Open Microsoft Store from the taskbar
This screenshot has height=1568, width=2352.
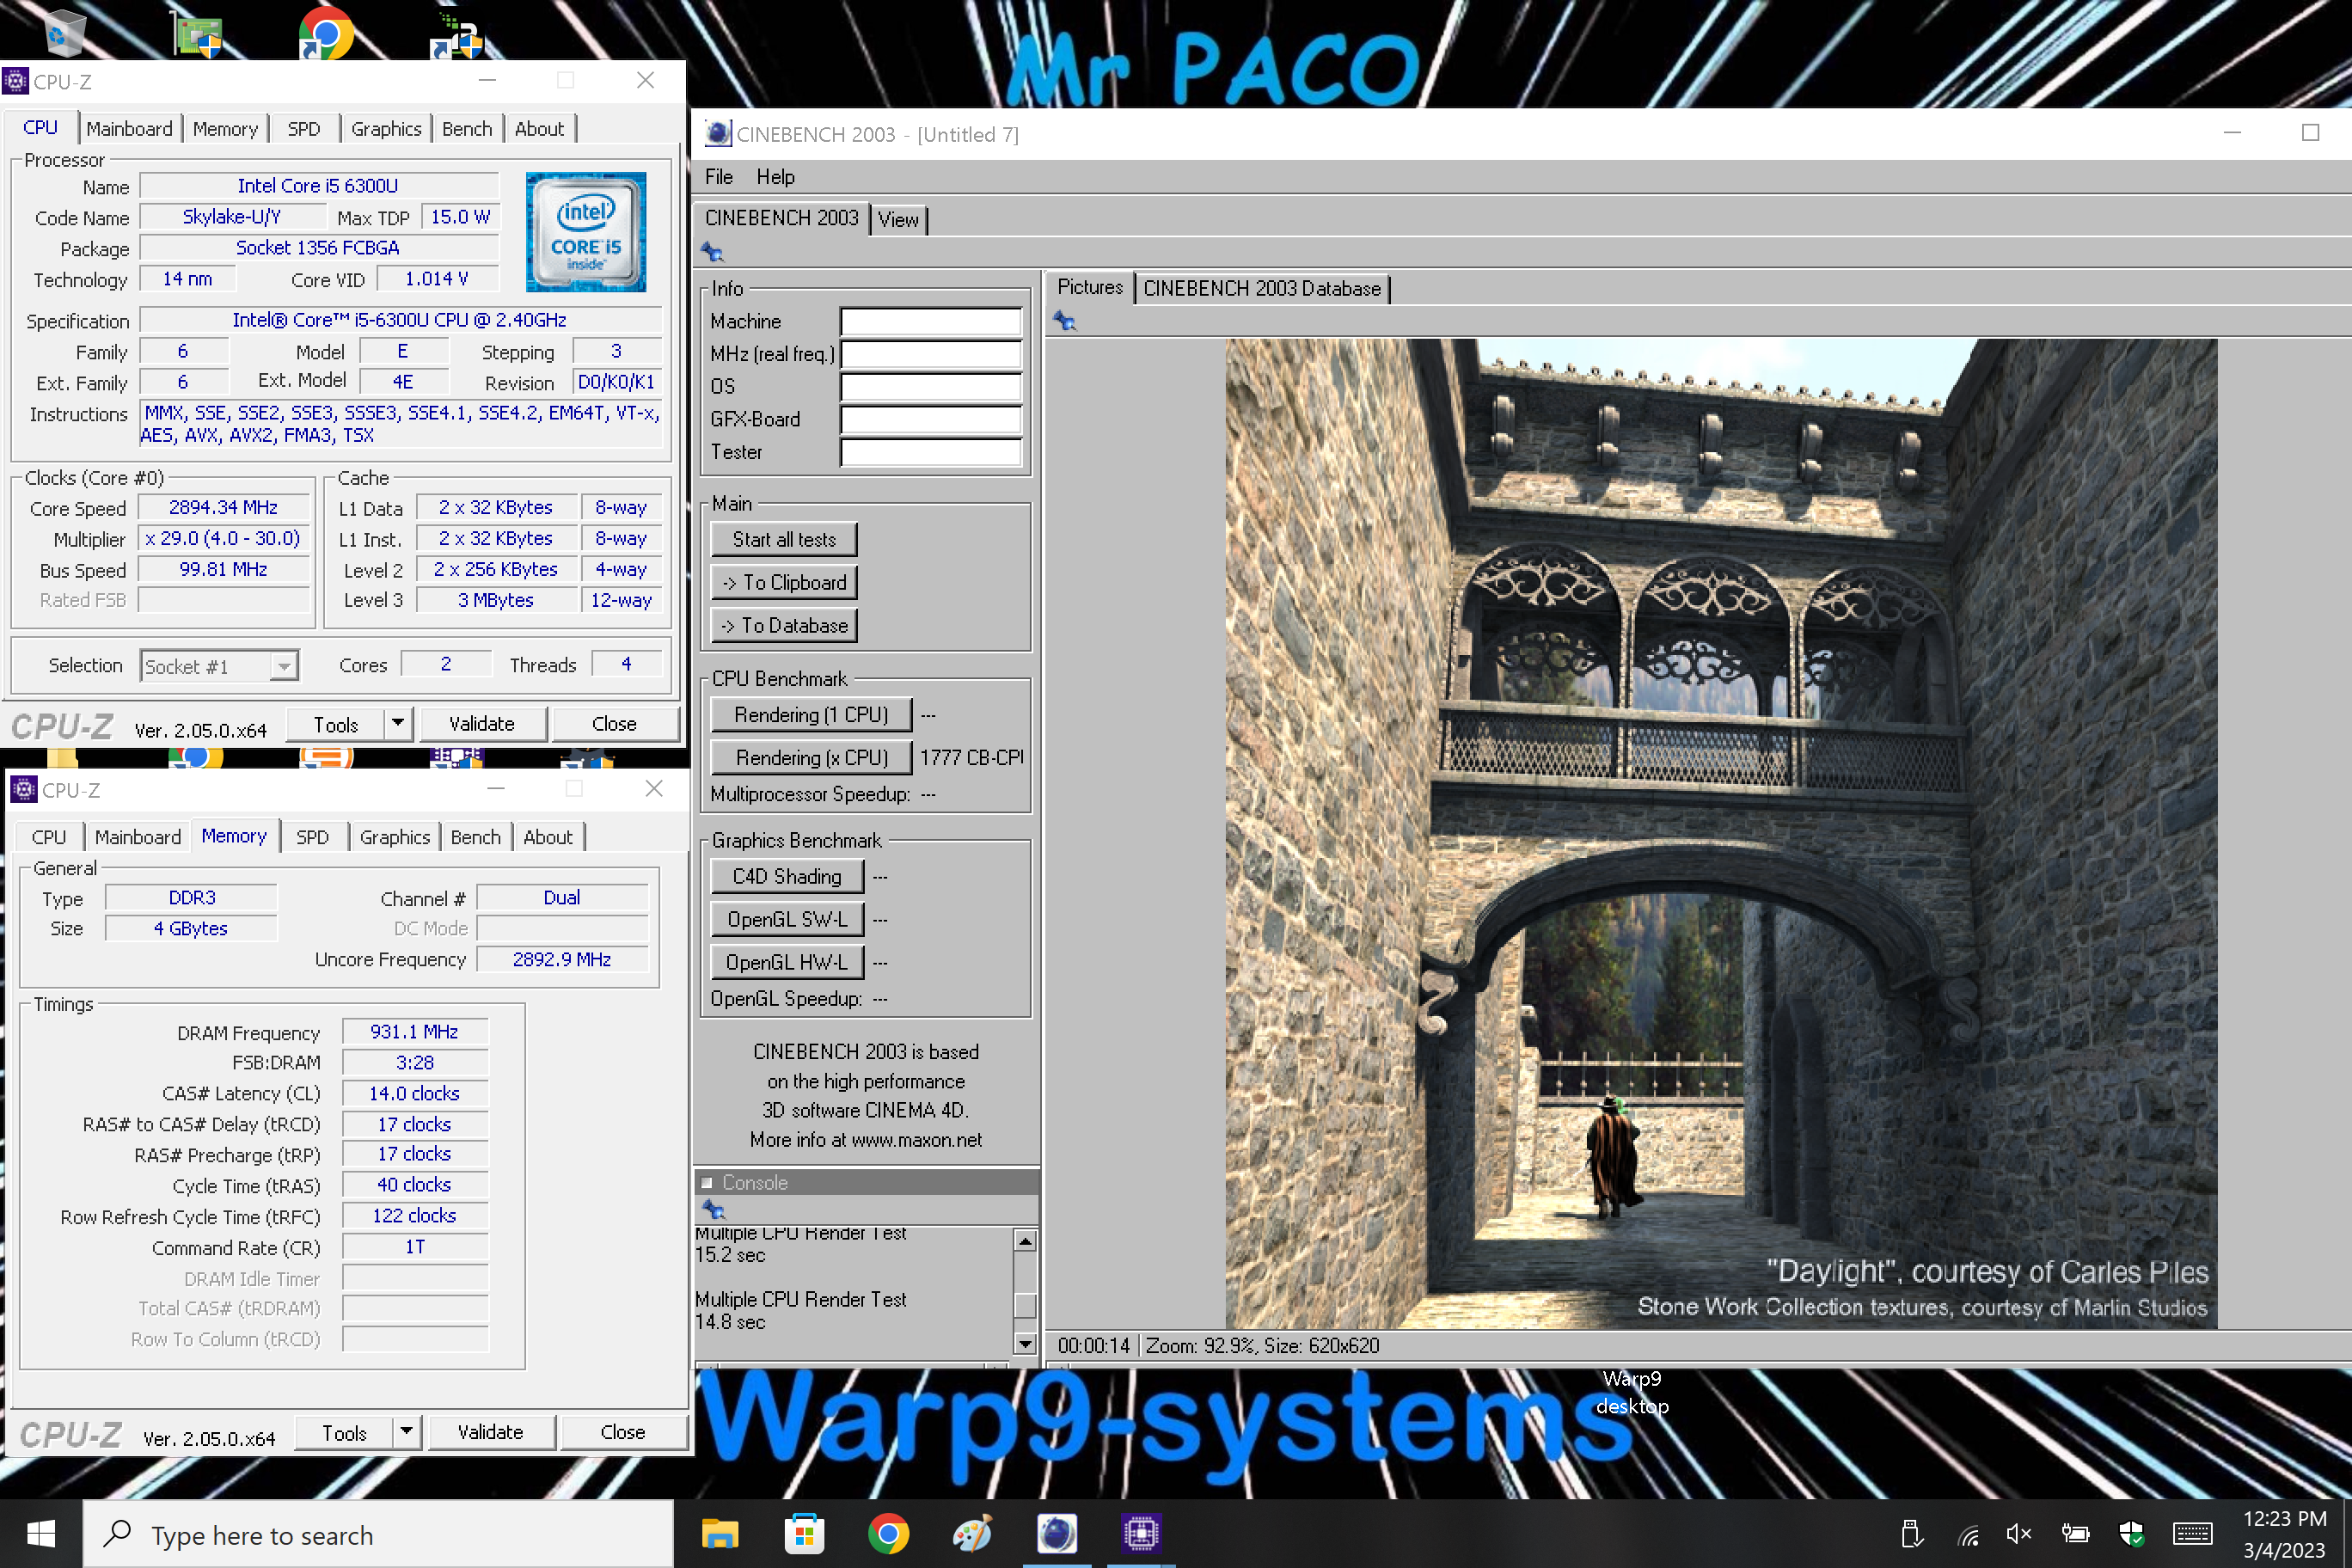coord(804,1533)
